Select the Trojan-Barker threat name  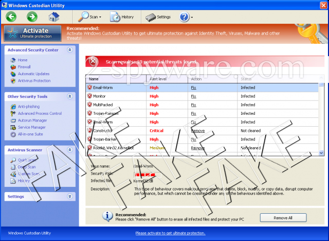point(105,140)
